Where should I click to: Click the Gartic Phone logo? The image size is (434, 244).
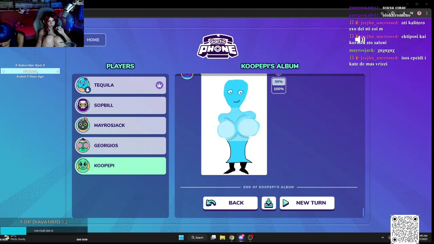[x=218, y=46]
